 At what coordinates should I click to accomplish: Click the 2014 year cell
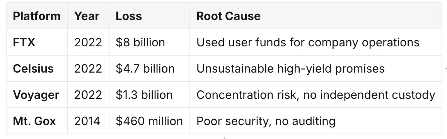click(88, 121)
